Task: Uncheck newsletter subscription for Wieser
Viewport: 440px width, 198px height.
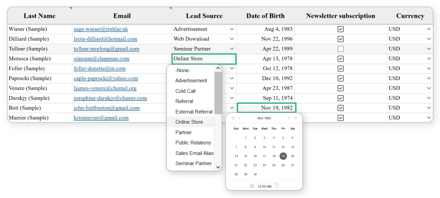Action: pyautogui.click(x=340, y=29)
